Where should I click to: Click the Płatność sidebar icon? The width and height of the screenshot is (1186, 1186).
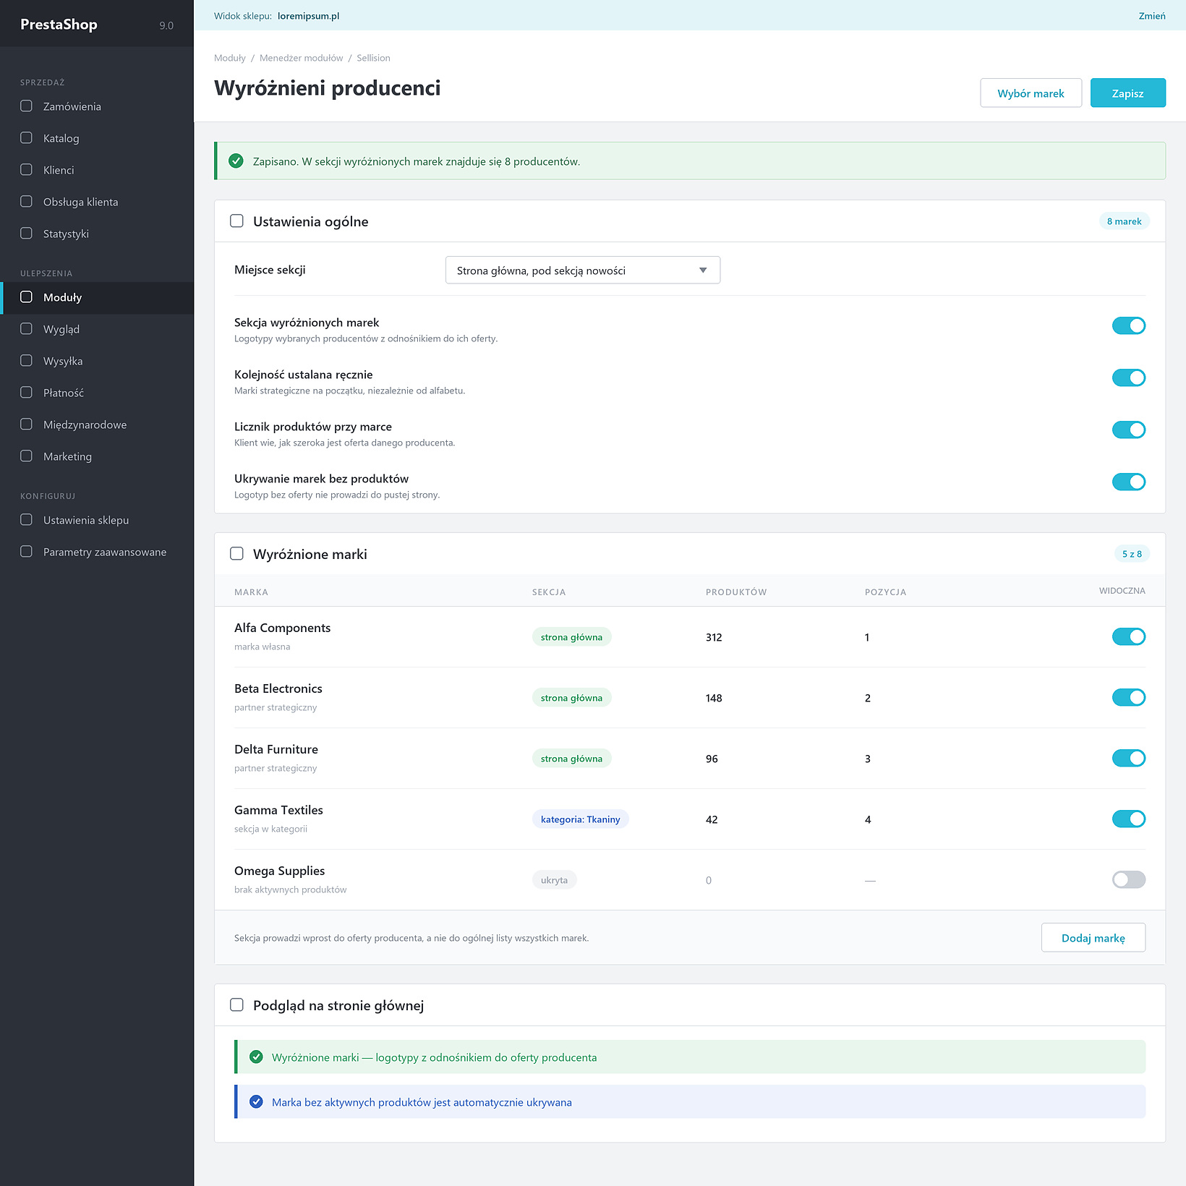[x=27, y=393]
